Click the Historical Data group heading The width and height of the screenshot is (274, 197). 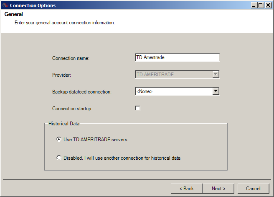pyautogui.click(x=64, y=124)
